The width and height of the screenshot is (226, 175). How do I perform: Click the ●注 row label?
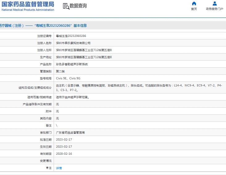pos(49,168)
